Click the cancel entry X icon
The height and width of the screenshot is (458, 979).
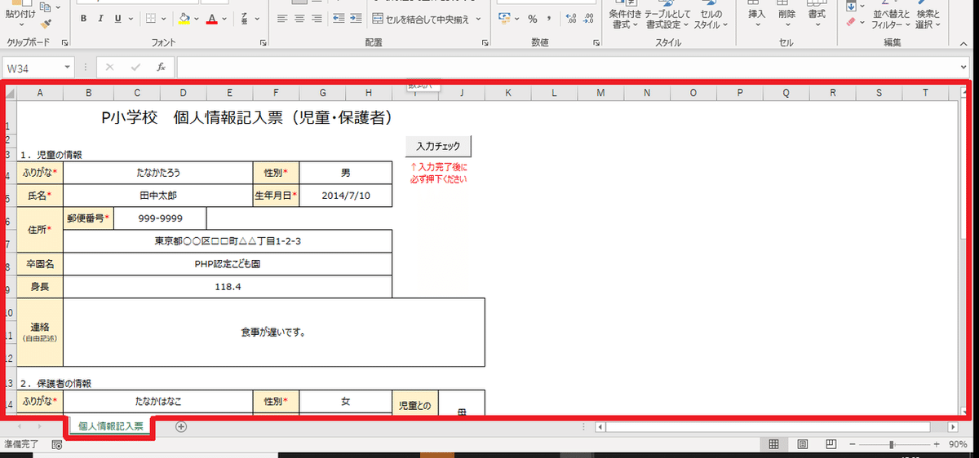(110, 67)
